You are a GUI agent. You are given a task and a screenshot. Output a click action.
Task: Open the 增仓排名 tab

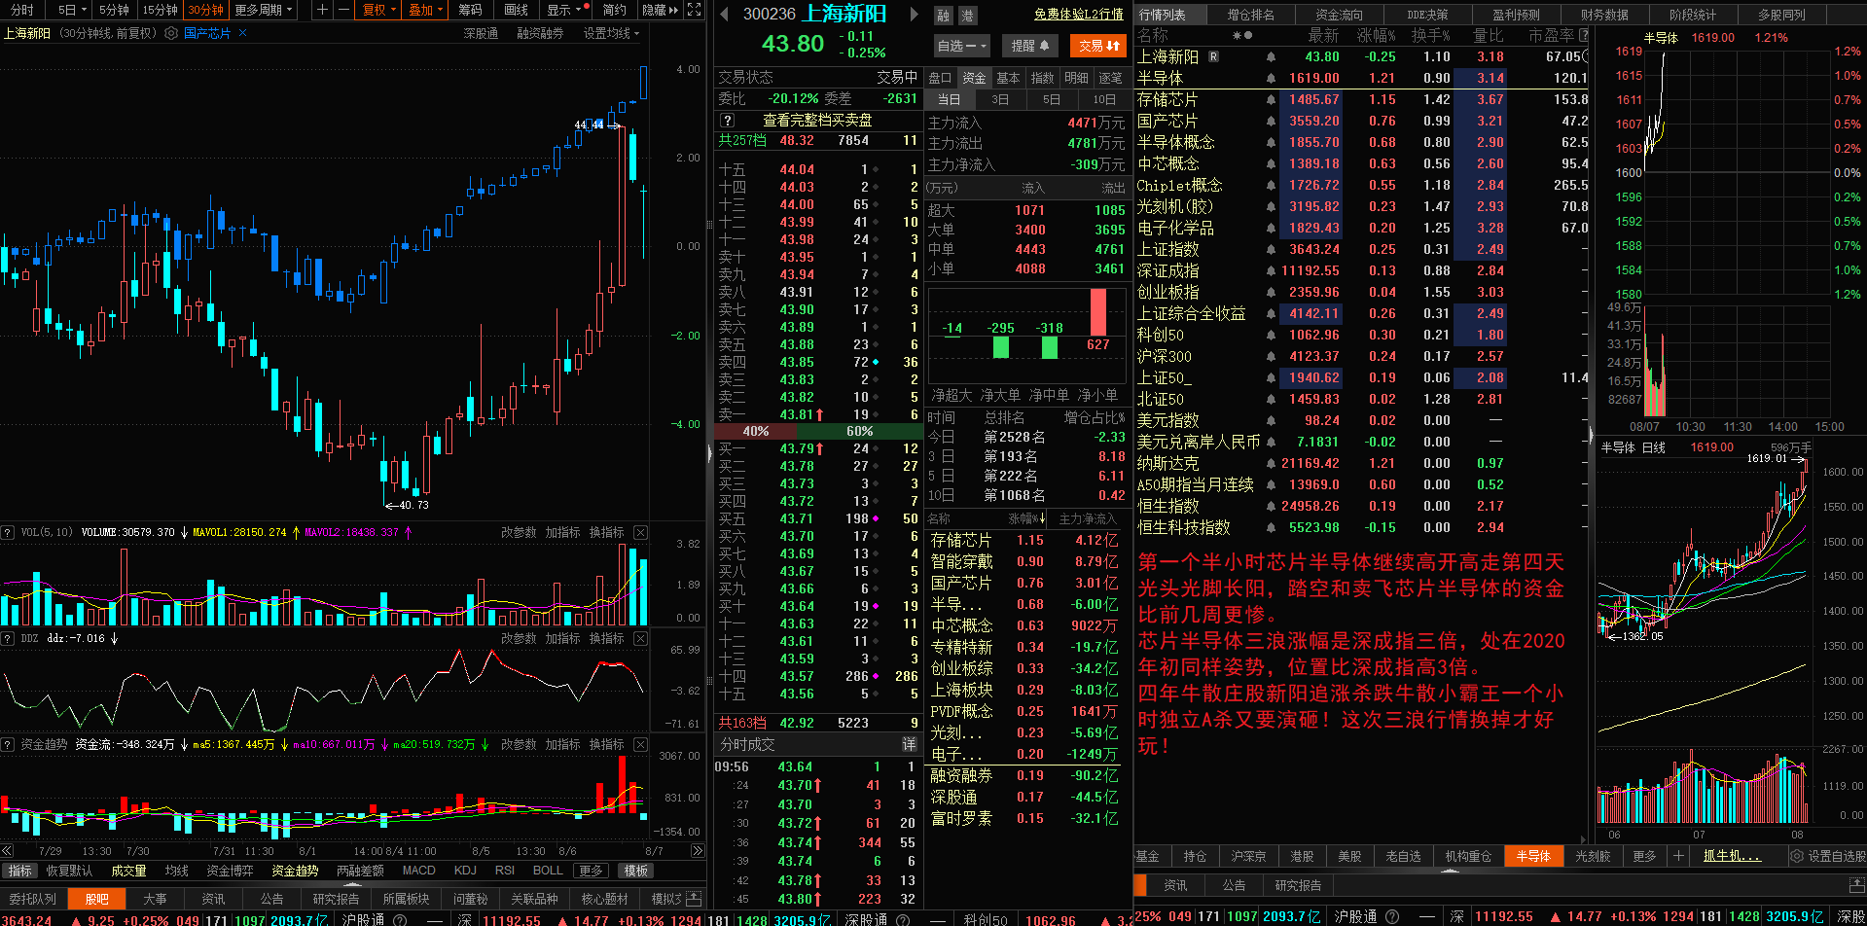pos(1250,15)
